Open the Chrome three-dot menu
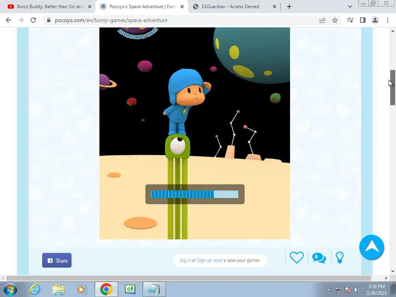396x297 pixels. 387,20
